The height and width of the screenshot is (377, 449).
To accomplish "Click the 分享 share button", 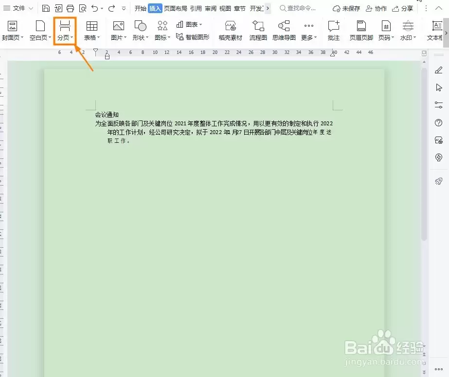I will click(x=402, y=9).
